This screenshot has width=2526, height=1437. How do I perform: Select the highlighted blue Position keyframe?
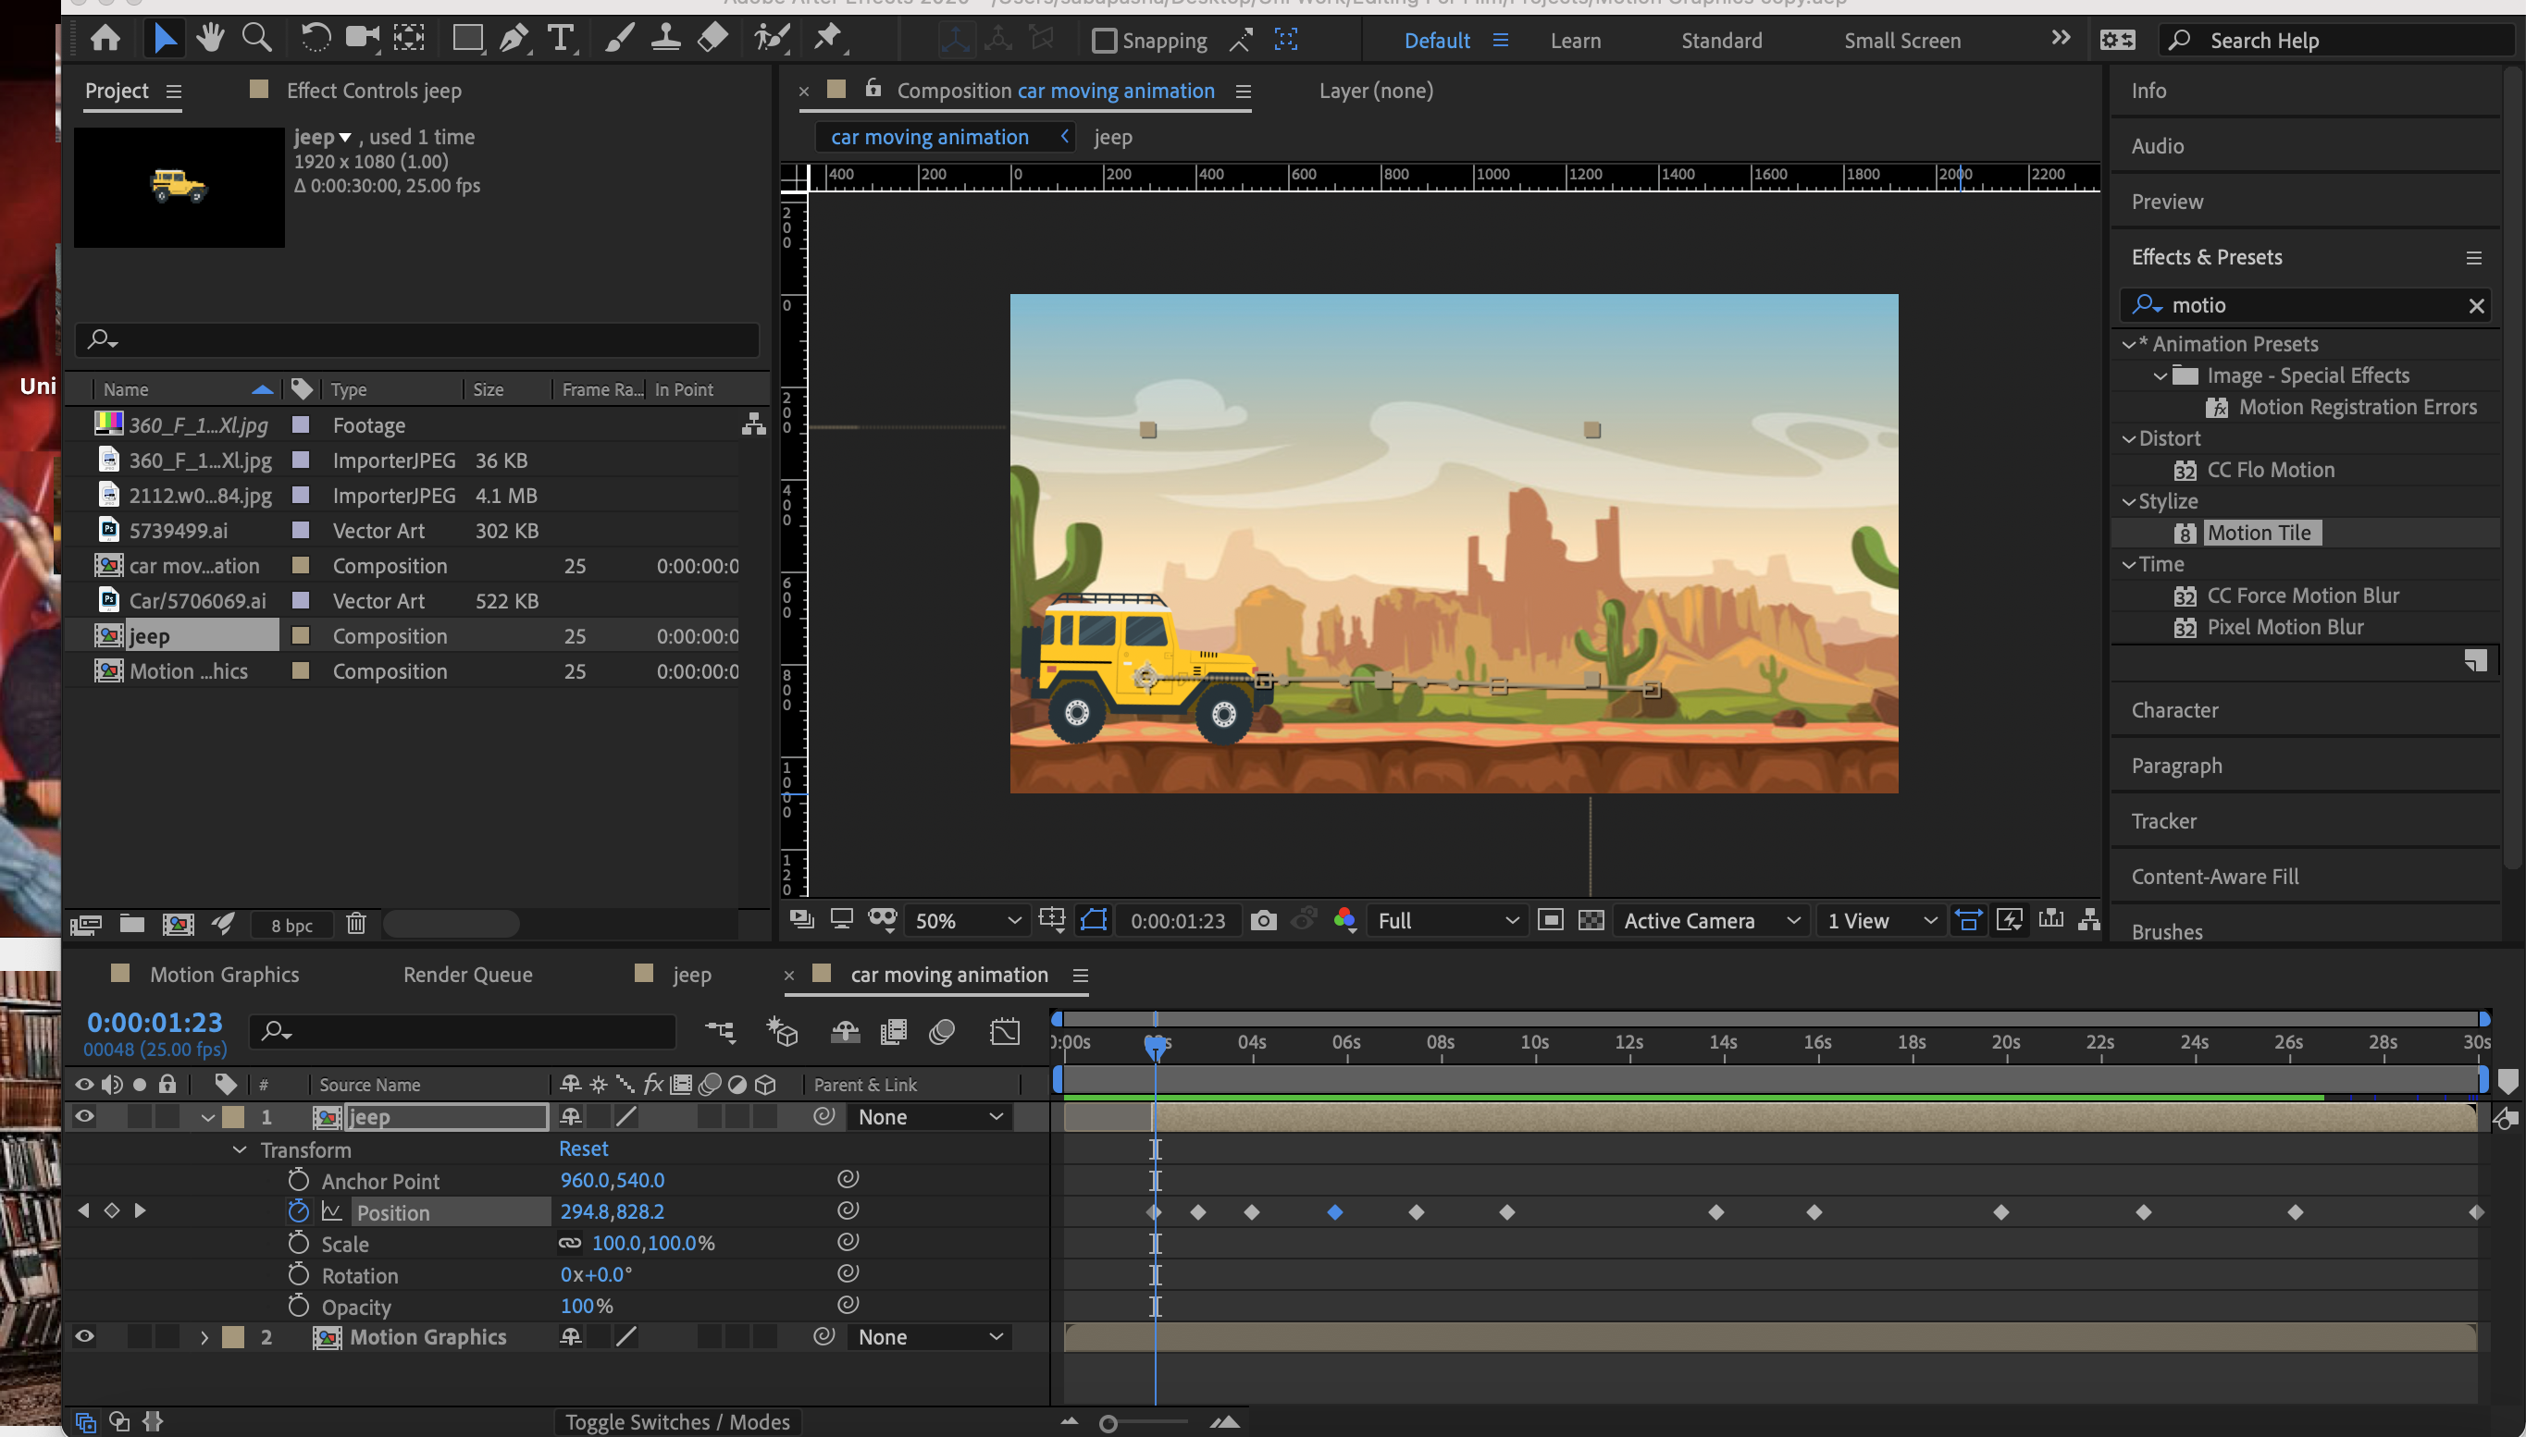tap(1335, 1212)
